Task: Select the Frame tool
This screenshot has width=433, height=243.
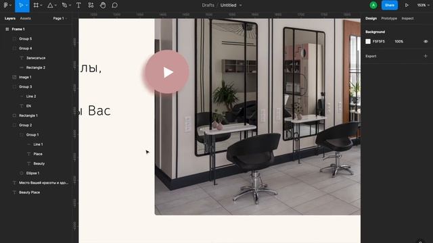Action: tap(36, 5)
